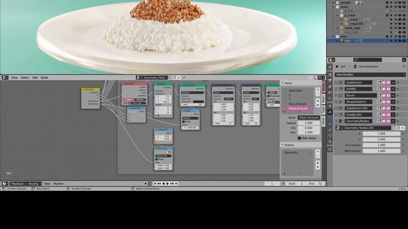Open the node editor Select menu
Screen dimensions: 408x229
click(x=25, y=78)
